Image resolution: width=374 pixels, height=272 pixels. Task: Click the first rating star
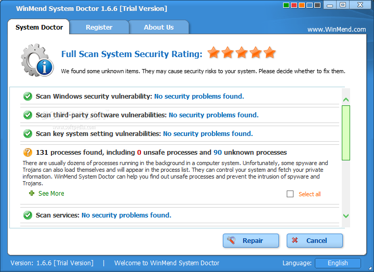tap(213, 52)
